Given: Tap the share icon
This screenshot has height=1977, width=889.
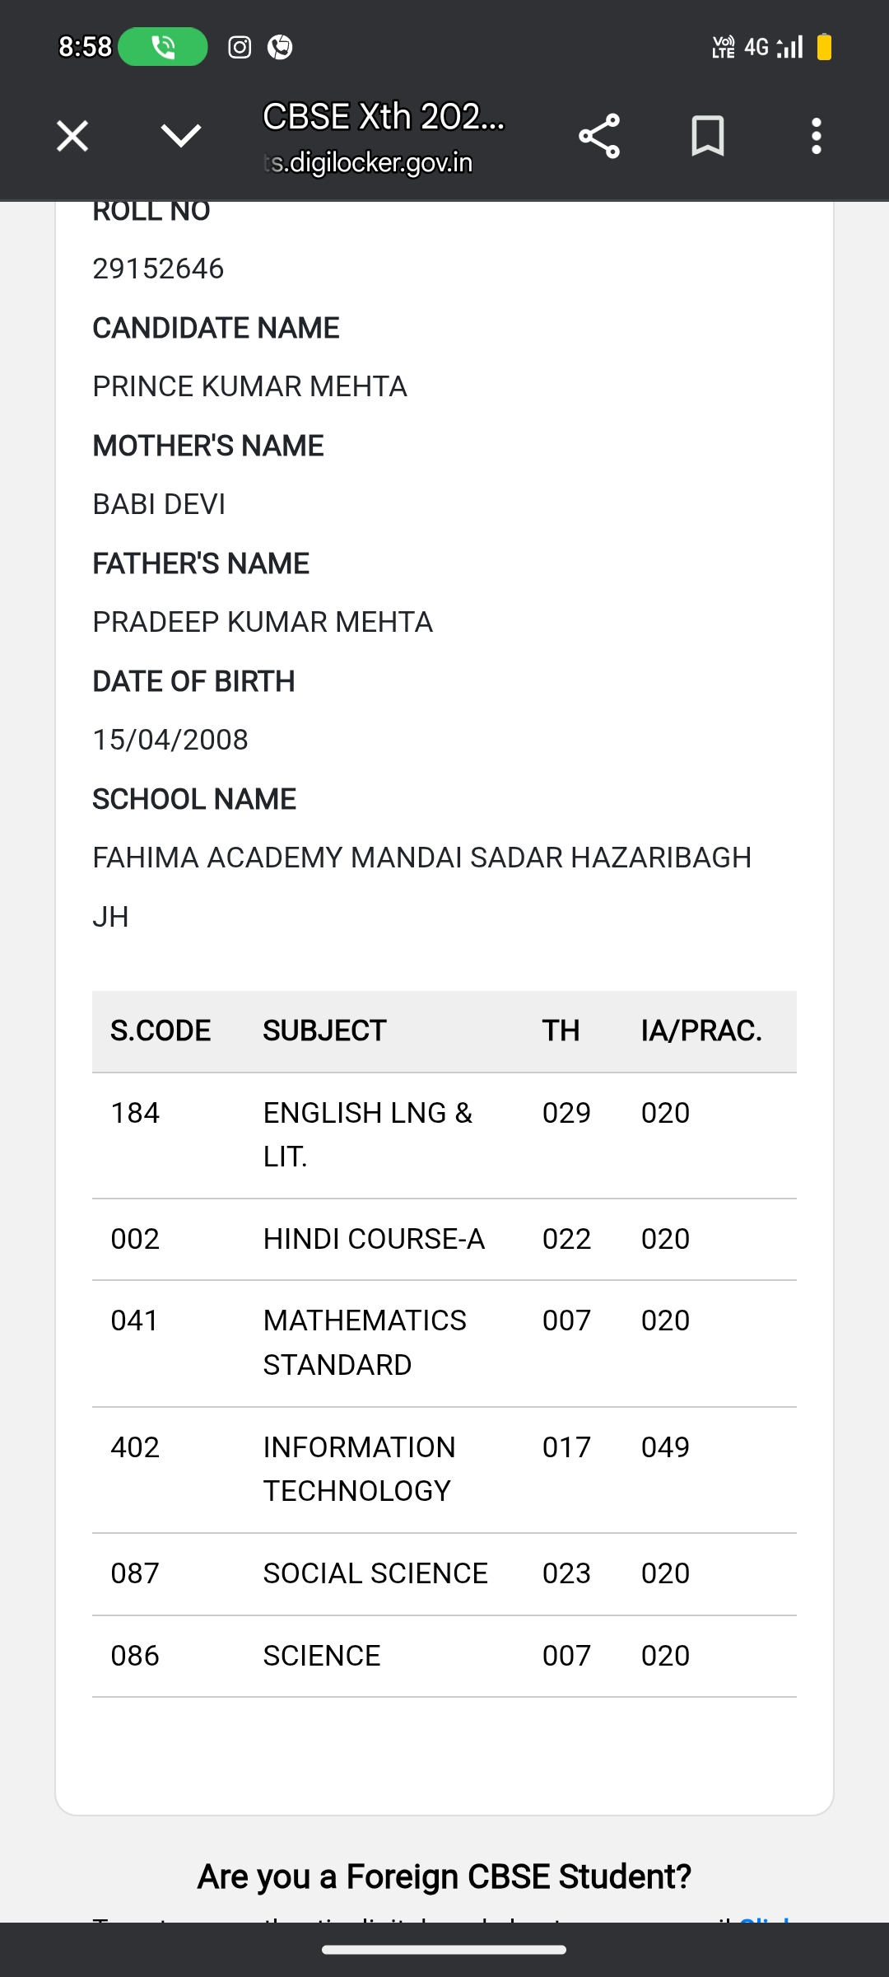Looking at the screenshot, I should point(599,136).
